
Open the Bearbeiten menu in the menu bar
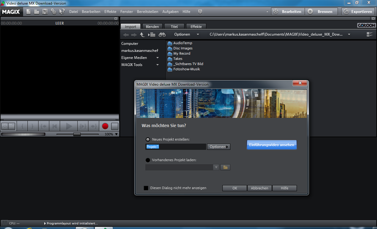click(x=91, y=12)
